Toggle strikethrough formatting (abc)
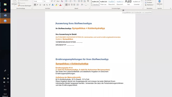The image size is (172, 97). point(44,5)
